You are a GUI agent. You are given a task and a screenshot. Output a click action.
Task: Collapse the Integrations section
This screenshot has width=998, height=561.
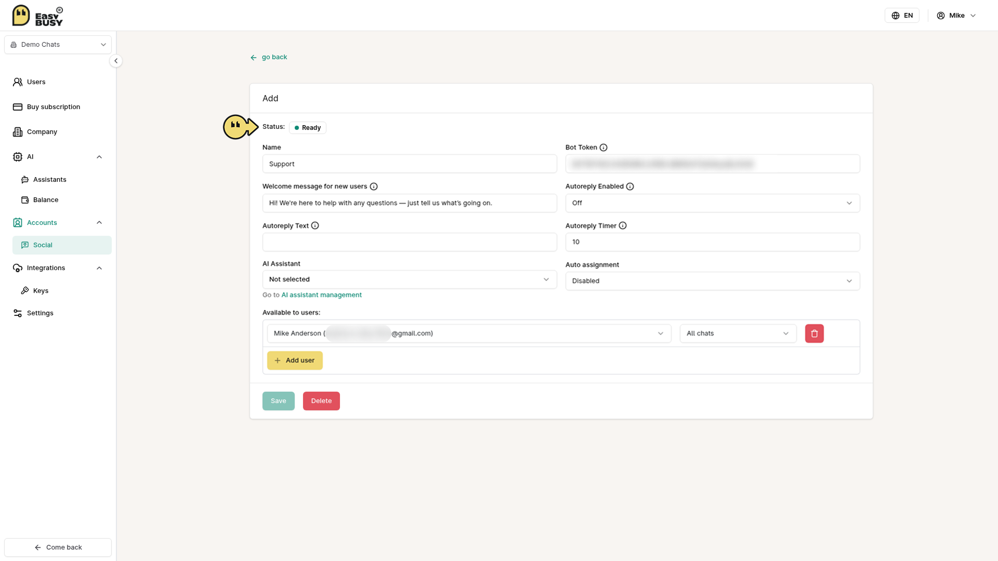coord(99,268)
